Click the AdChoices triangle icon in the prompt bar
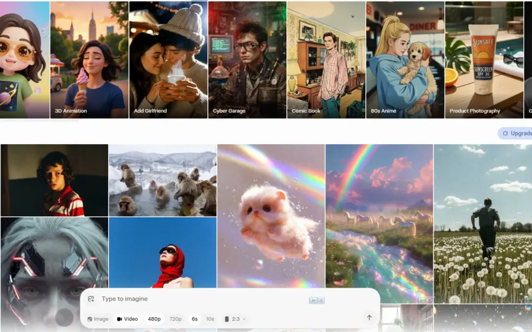Screen dimensions: 532x332 (314, 300)
